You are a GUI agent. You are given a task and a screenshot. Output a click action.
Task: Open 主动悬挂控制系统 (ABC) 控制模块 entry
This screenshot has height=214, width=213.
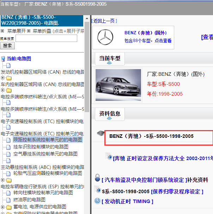pos(42,167)
